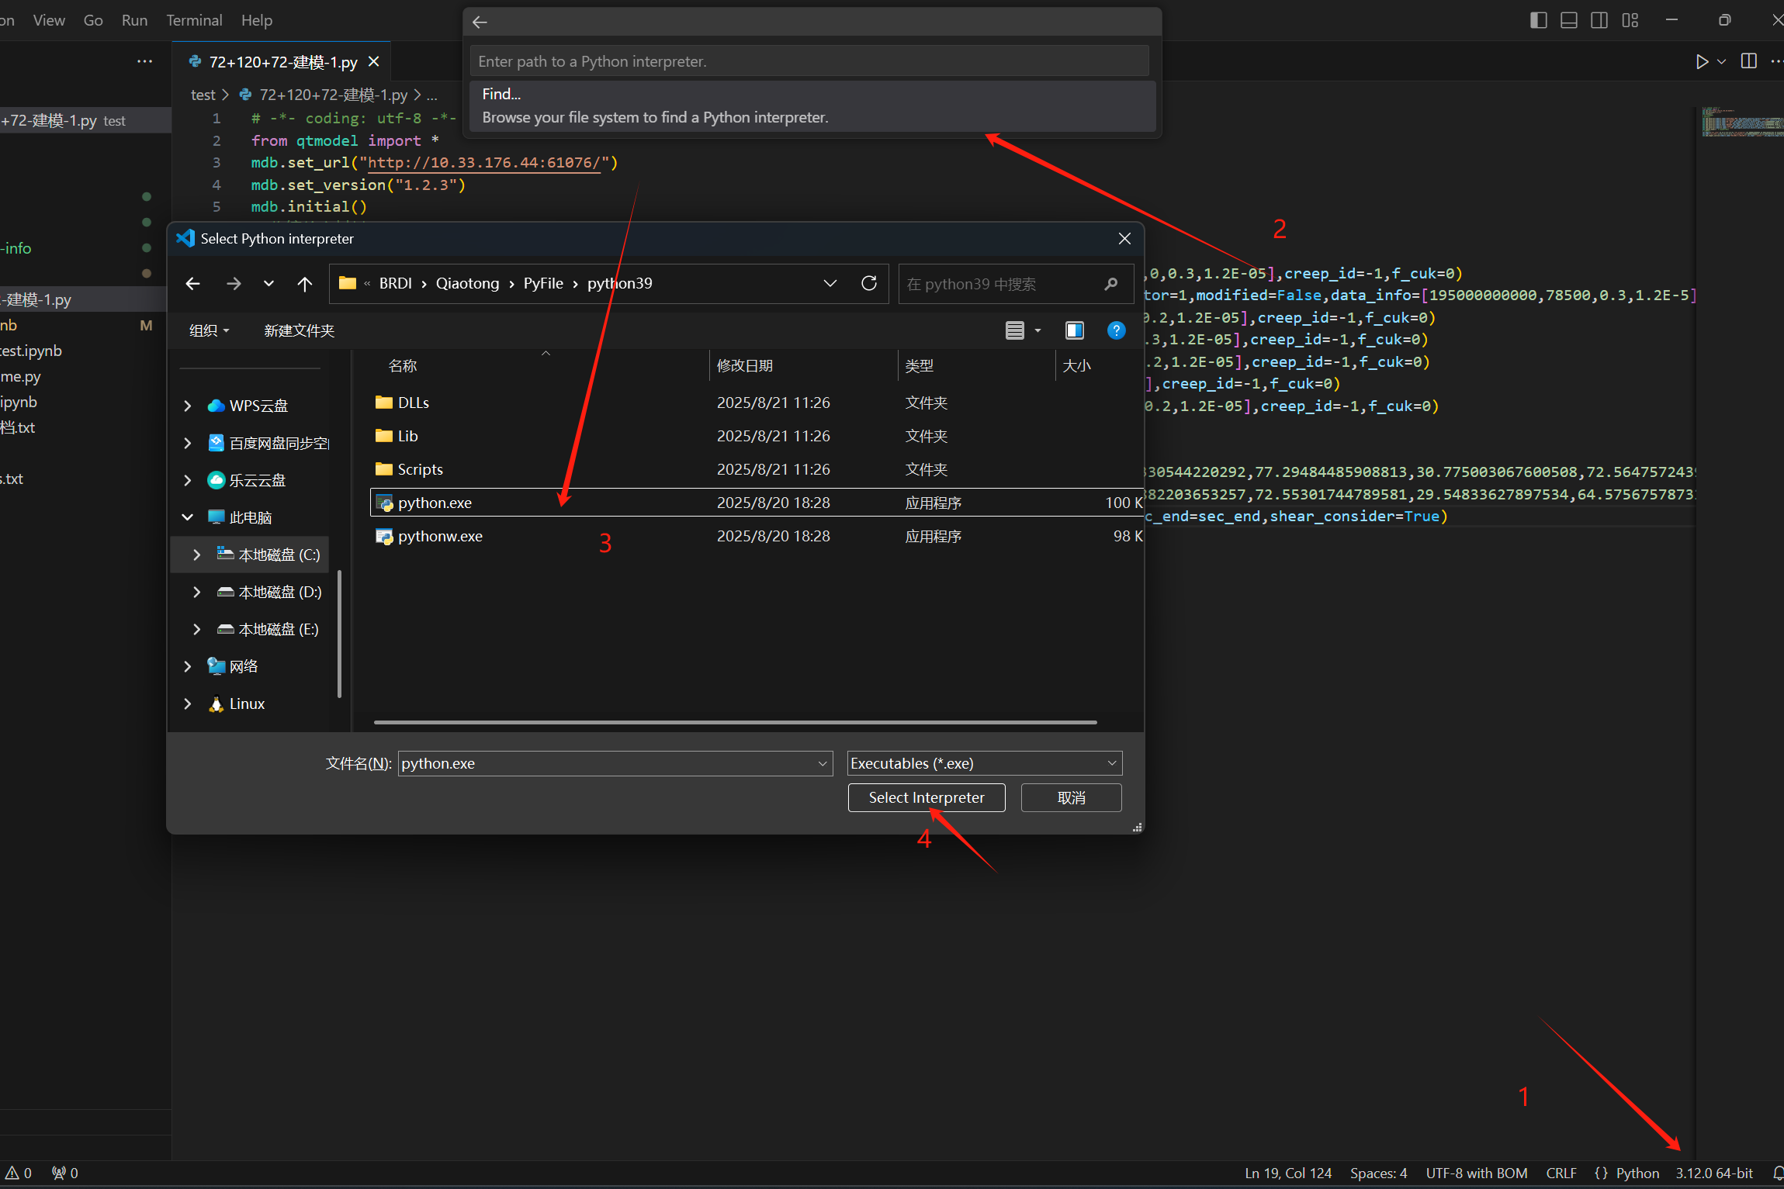
Task: Open explorer sidebar more actions ellipsis
Action: 144,61
